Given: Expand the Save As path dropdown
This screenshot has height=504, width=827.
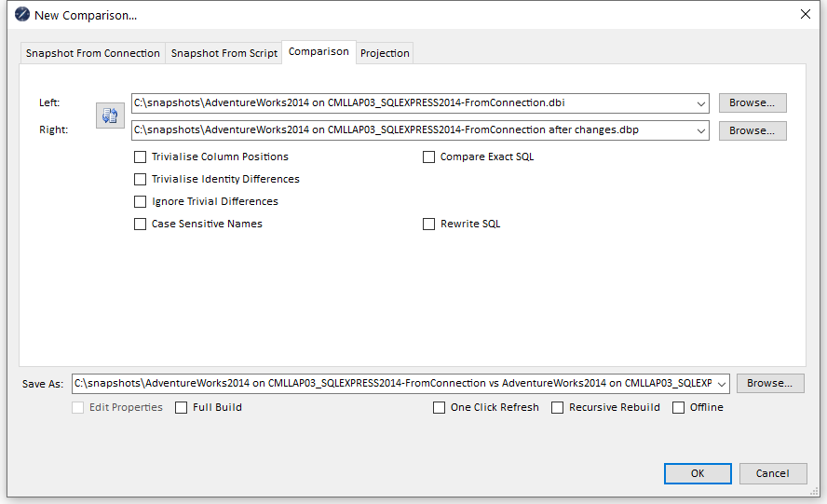Looking at the screenshot, I should (721, 384).
